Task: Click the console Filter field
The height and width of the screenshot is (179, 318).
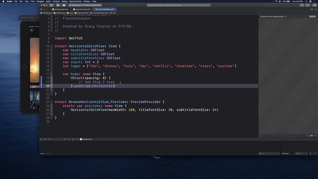Action: [302, 154]
